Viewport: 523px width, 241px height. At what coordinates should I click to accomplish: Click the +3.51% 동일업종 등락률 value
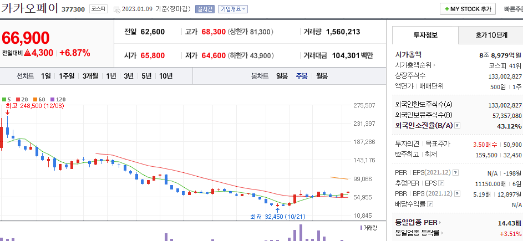(x=510, y=233)
